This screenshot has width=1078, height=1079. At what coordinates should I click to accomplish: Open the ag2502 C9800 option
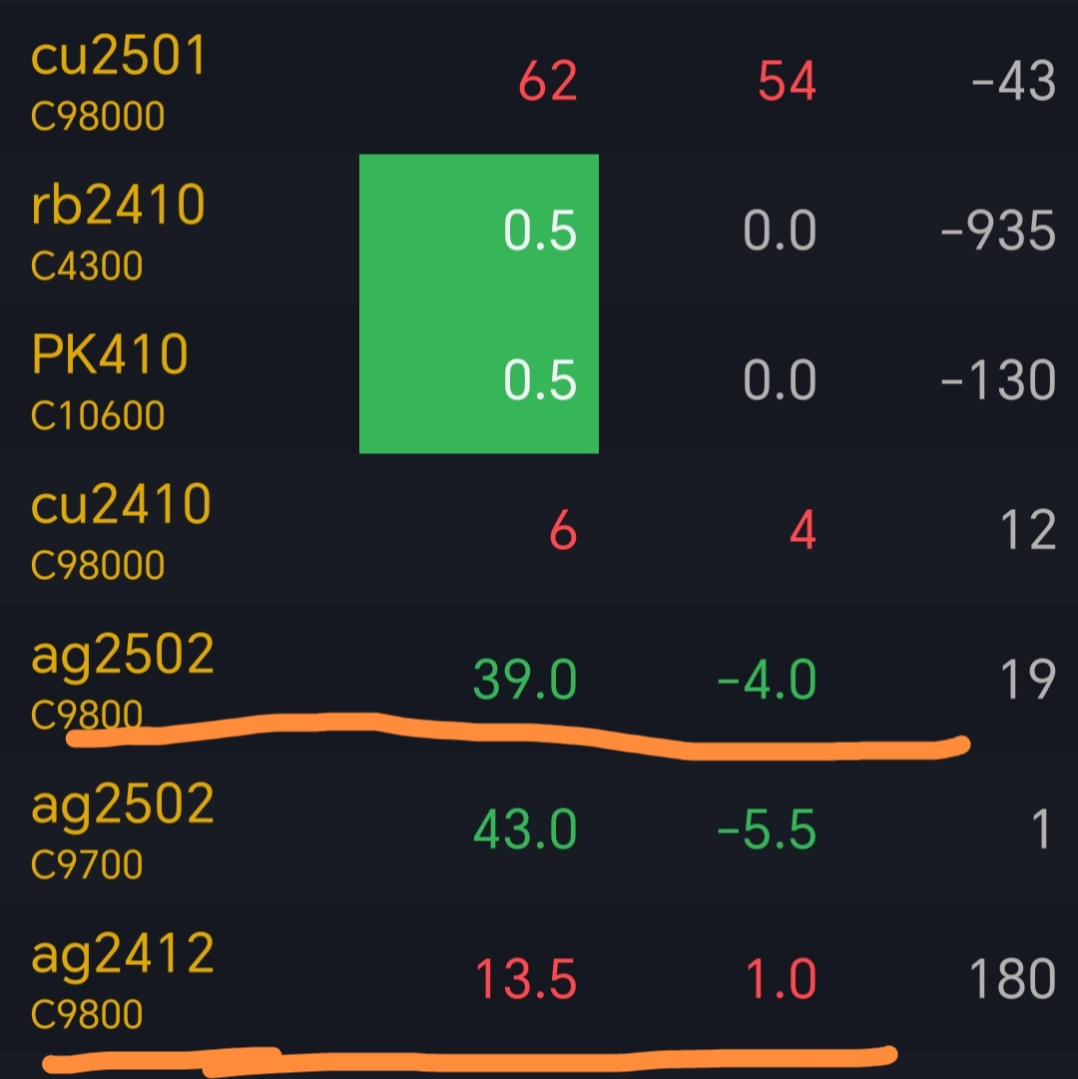123,679
